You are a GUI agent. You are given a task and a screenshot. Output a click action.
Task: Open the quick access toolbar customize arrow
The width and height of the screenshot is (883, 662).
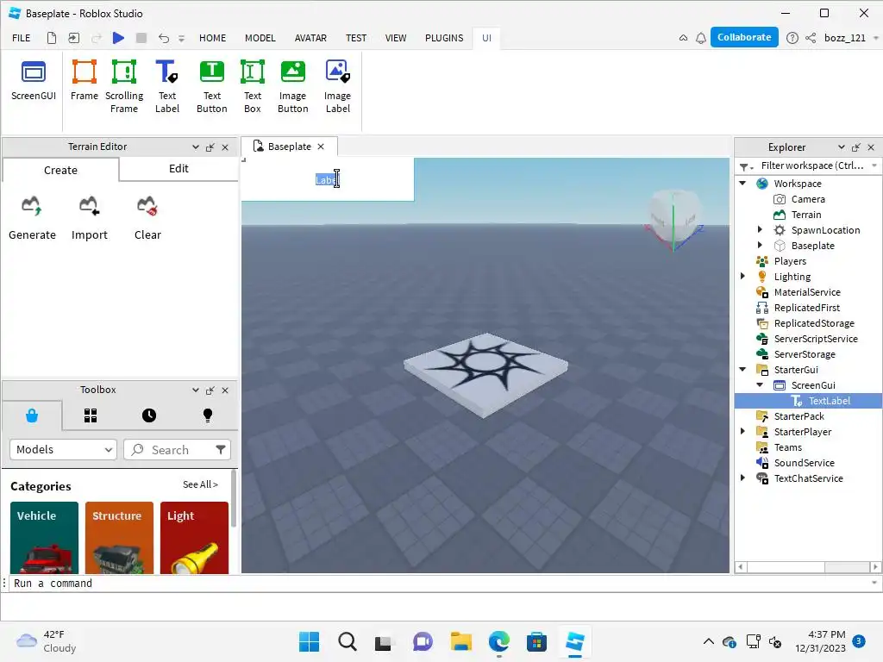181,38
